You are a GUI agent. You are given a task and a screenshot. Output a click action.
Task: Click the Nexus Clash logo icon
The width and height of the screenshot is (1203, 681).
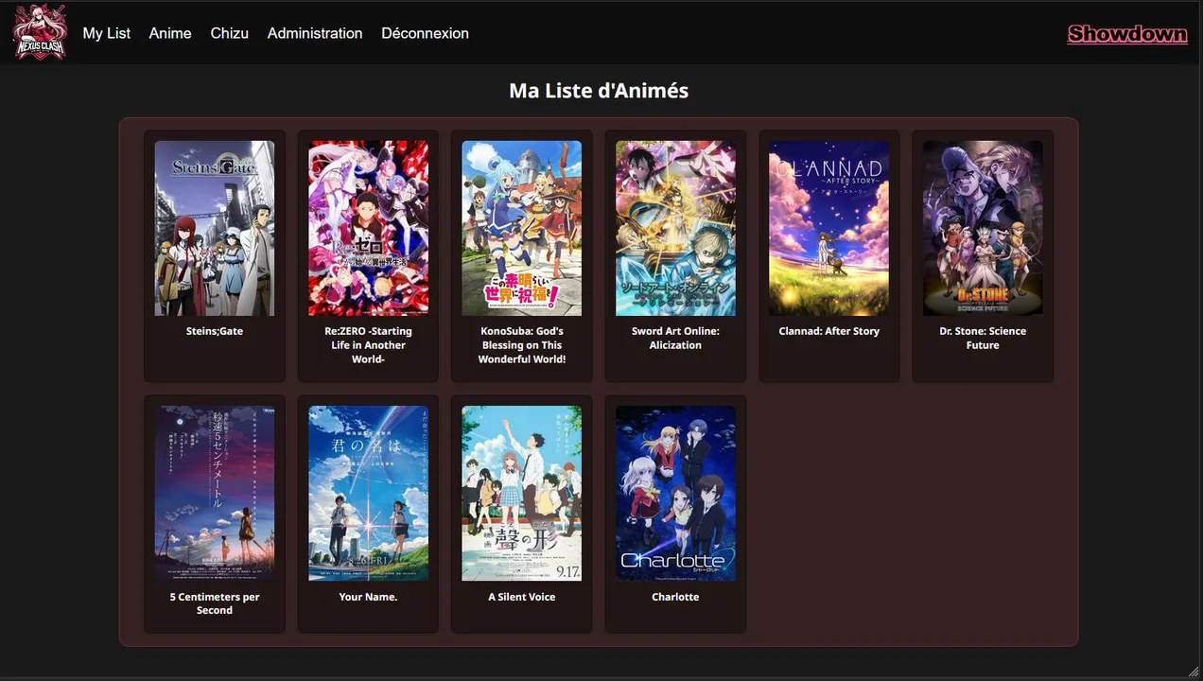coord(40,32)
